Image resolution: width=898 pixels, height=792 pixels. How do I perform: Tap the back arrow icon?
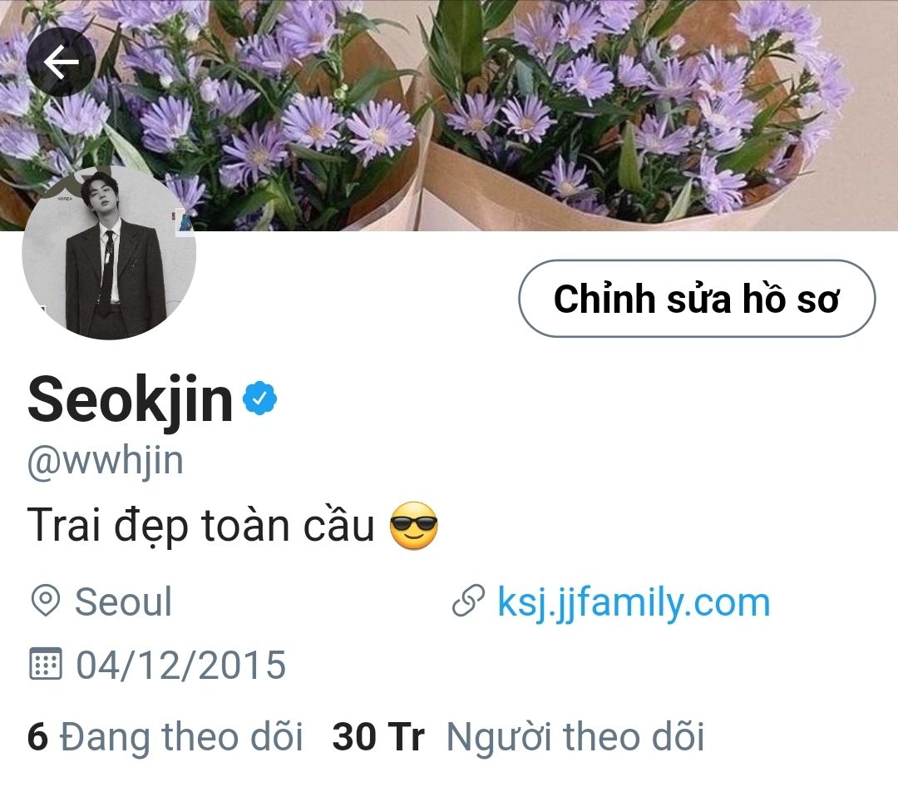pyautogui.click(x=61, y=62)
